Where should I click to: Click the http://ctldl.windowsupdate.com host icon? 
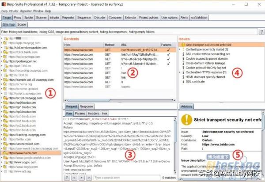point(6,48)
